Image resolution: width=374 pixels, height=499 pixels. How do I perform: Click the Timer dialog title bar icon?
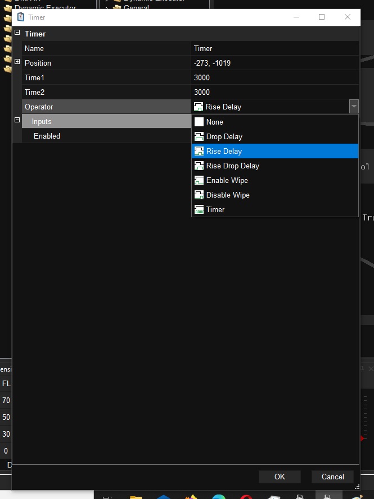click(x=21, y=17)
